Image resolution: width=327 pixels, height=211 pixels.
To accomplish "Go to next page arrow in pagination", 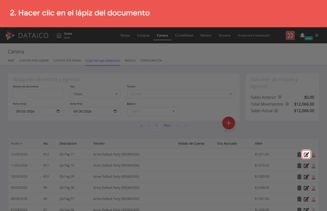I will 178,126.
